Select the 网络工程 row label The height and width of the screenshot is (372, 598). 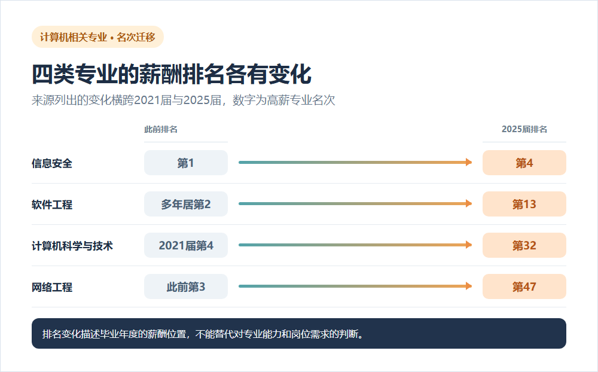click(52, 287)
